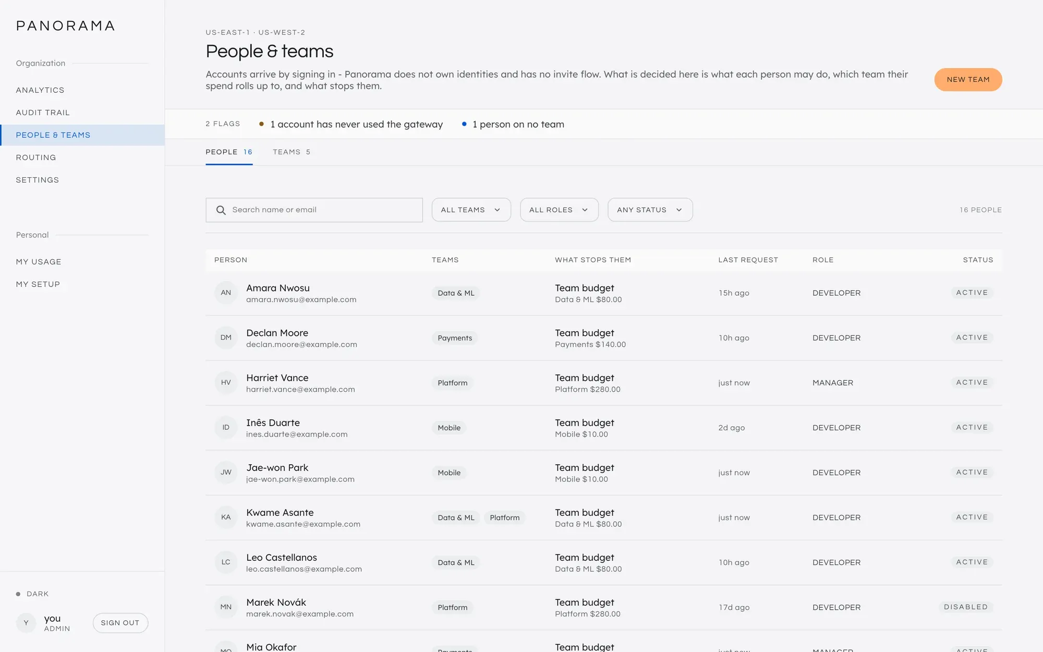Click the New Team button
The image size is (1043, 652).
pyautogui.click(x=968, y=80)
